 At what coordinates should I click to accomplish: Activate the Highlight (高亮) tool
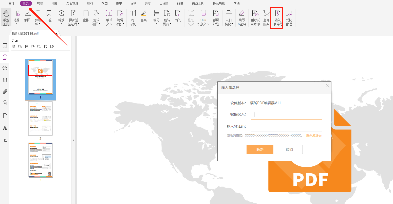tap(143, 16)
